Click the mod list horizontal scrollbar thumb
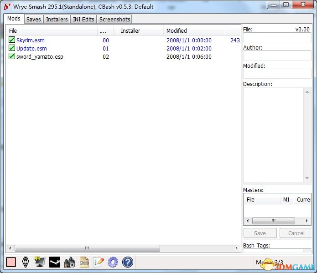The width and height of the screenshot is (317, 273). pyautogui.click(x=87, y=248)
